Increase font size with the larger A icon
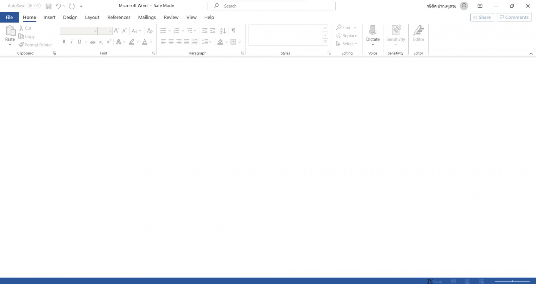Screen dimensions: 536x284 click(117, 31)
